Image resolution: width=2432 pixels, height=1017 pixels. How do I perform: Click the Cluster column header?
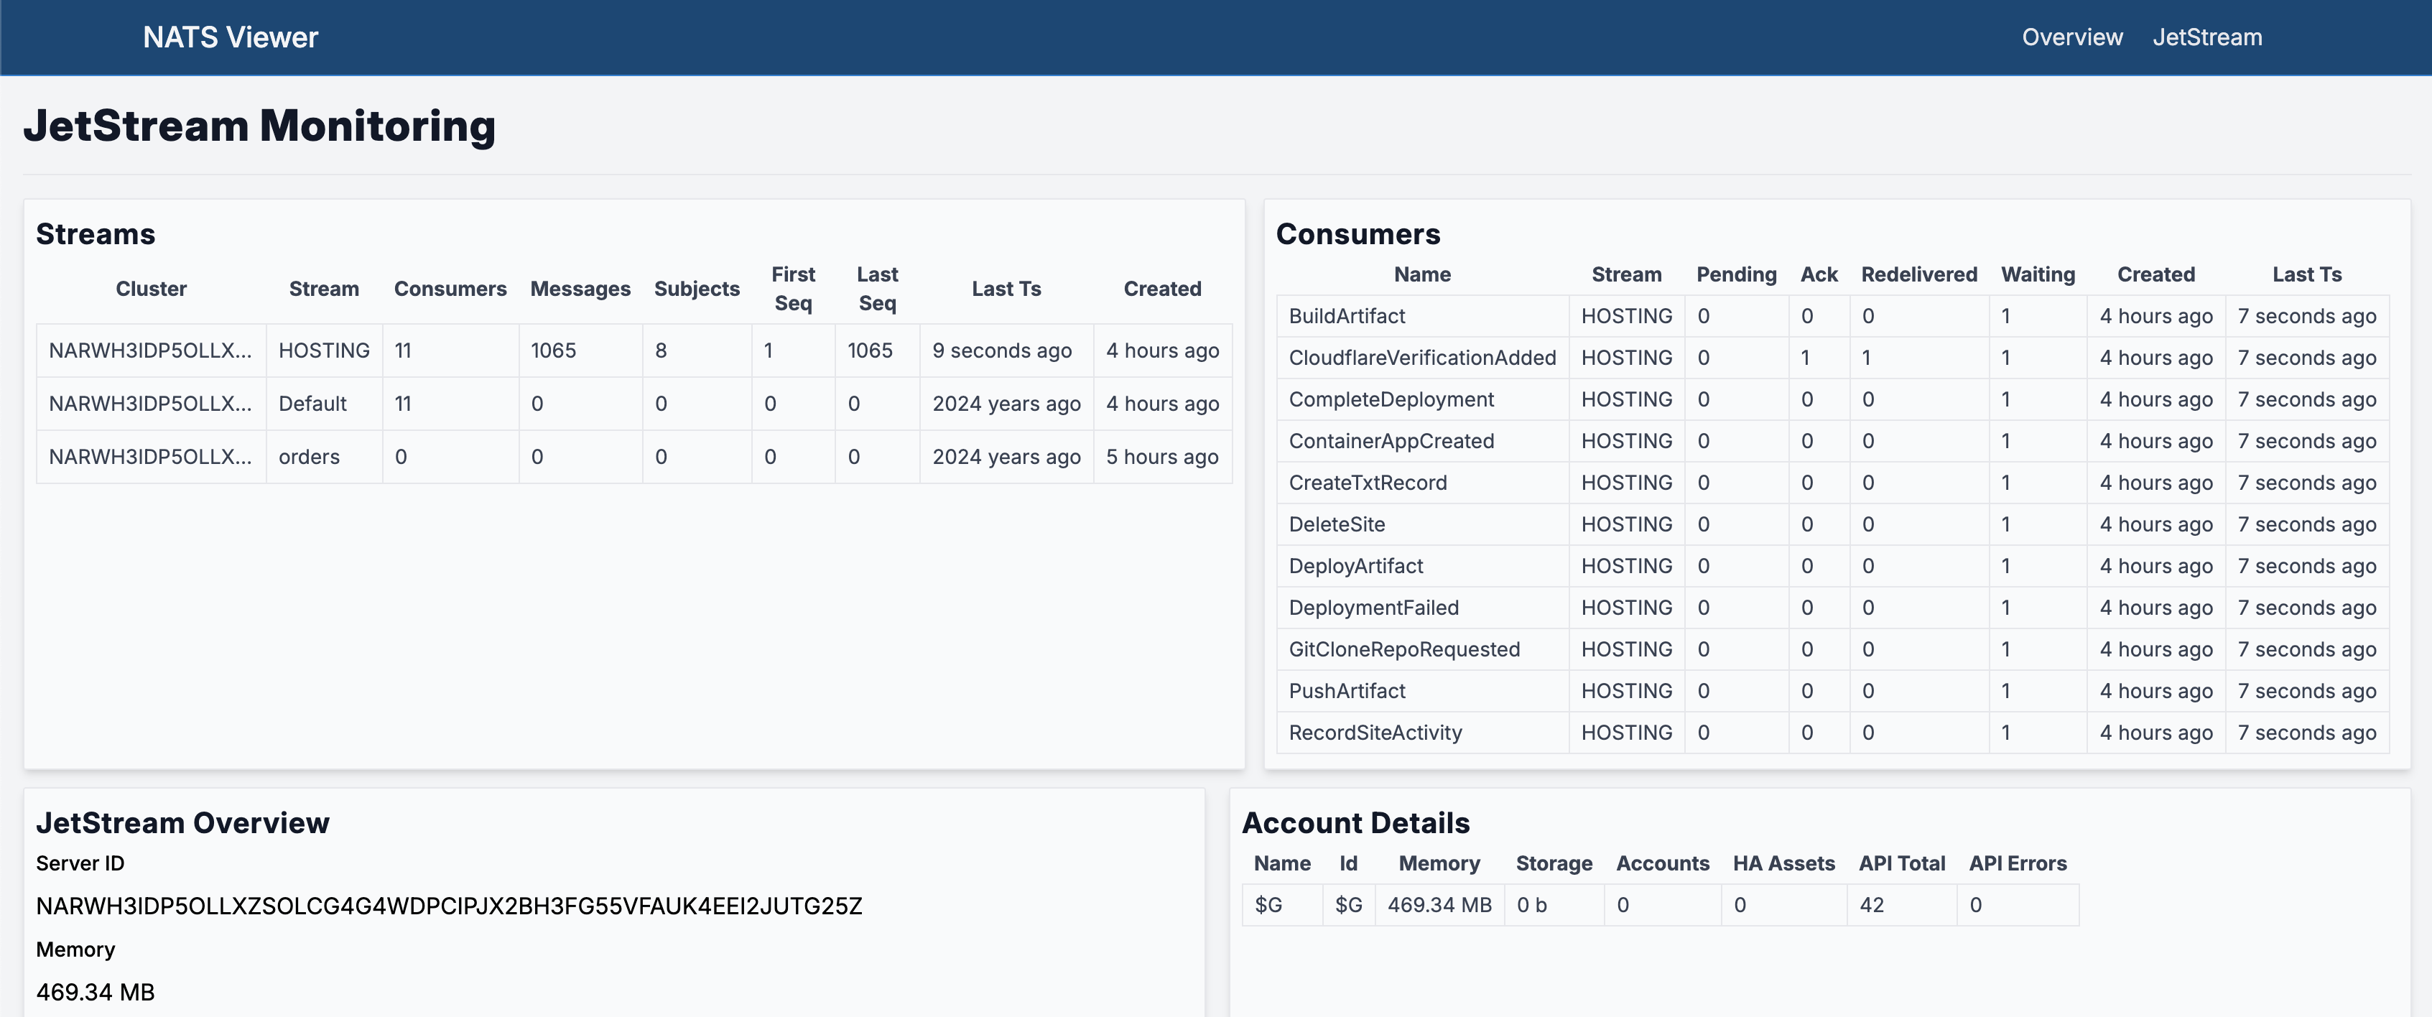coord(151,289)
